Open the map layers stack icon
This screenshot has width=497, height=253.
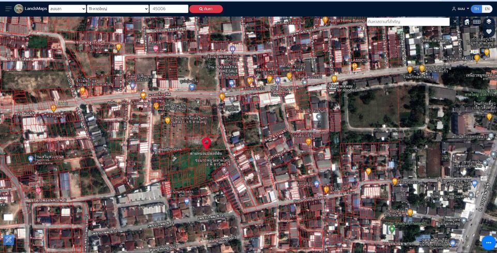[x=489, y=22]
